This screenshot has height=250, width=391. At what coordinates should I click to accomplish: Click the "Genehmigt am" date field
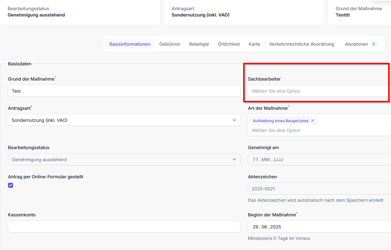point(318,160)
